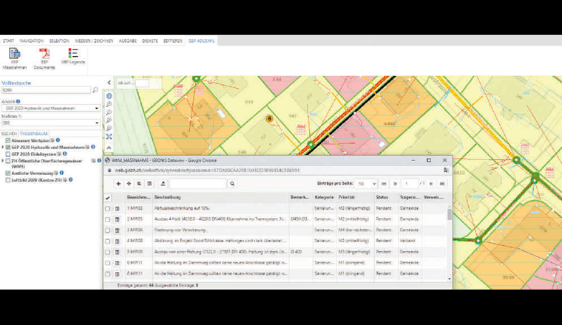Click the orange marker 6 on map
Viewport: 562px width, 325px height.
tap(269, 118)
